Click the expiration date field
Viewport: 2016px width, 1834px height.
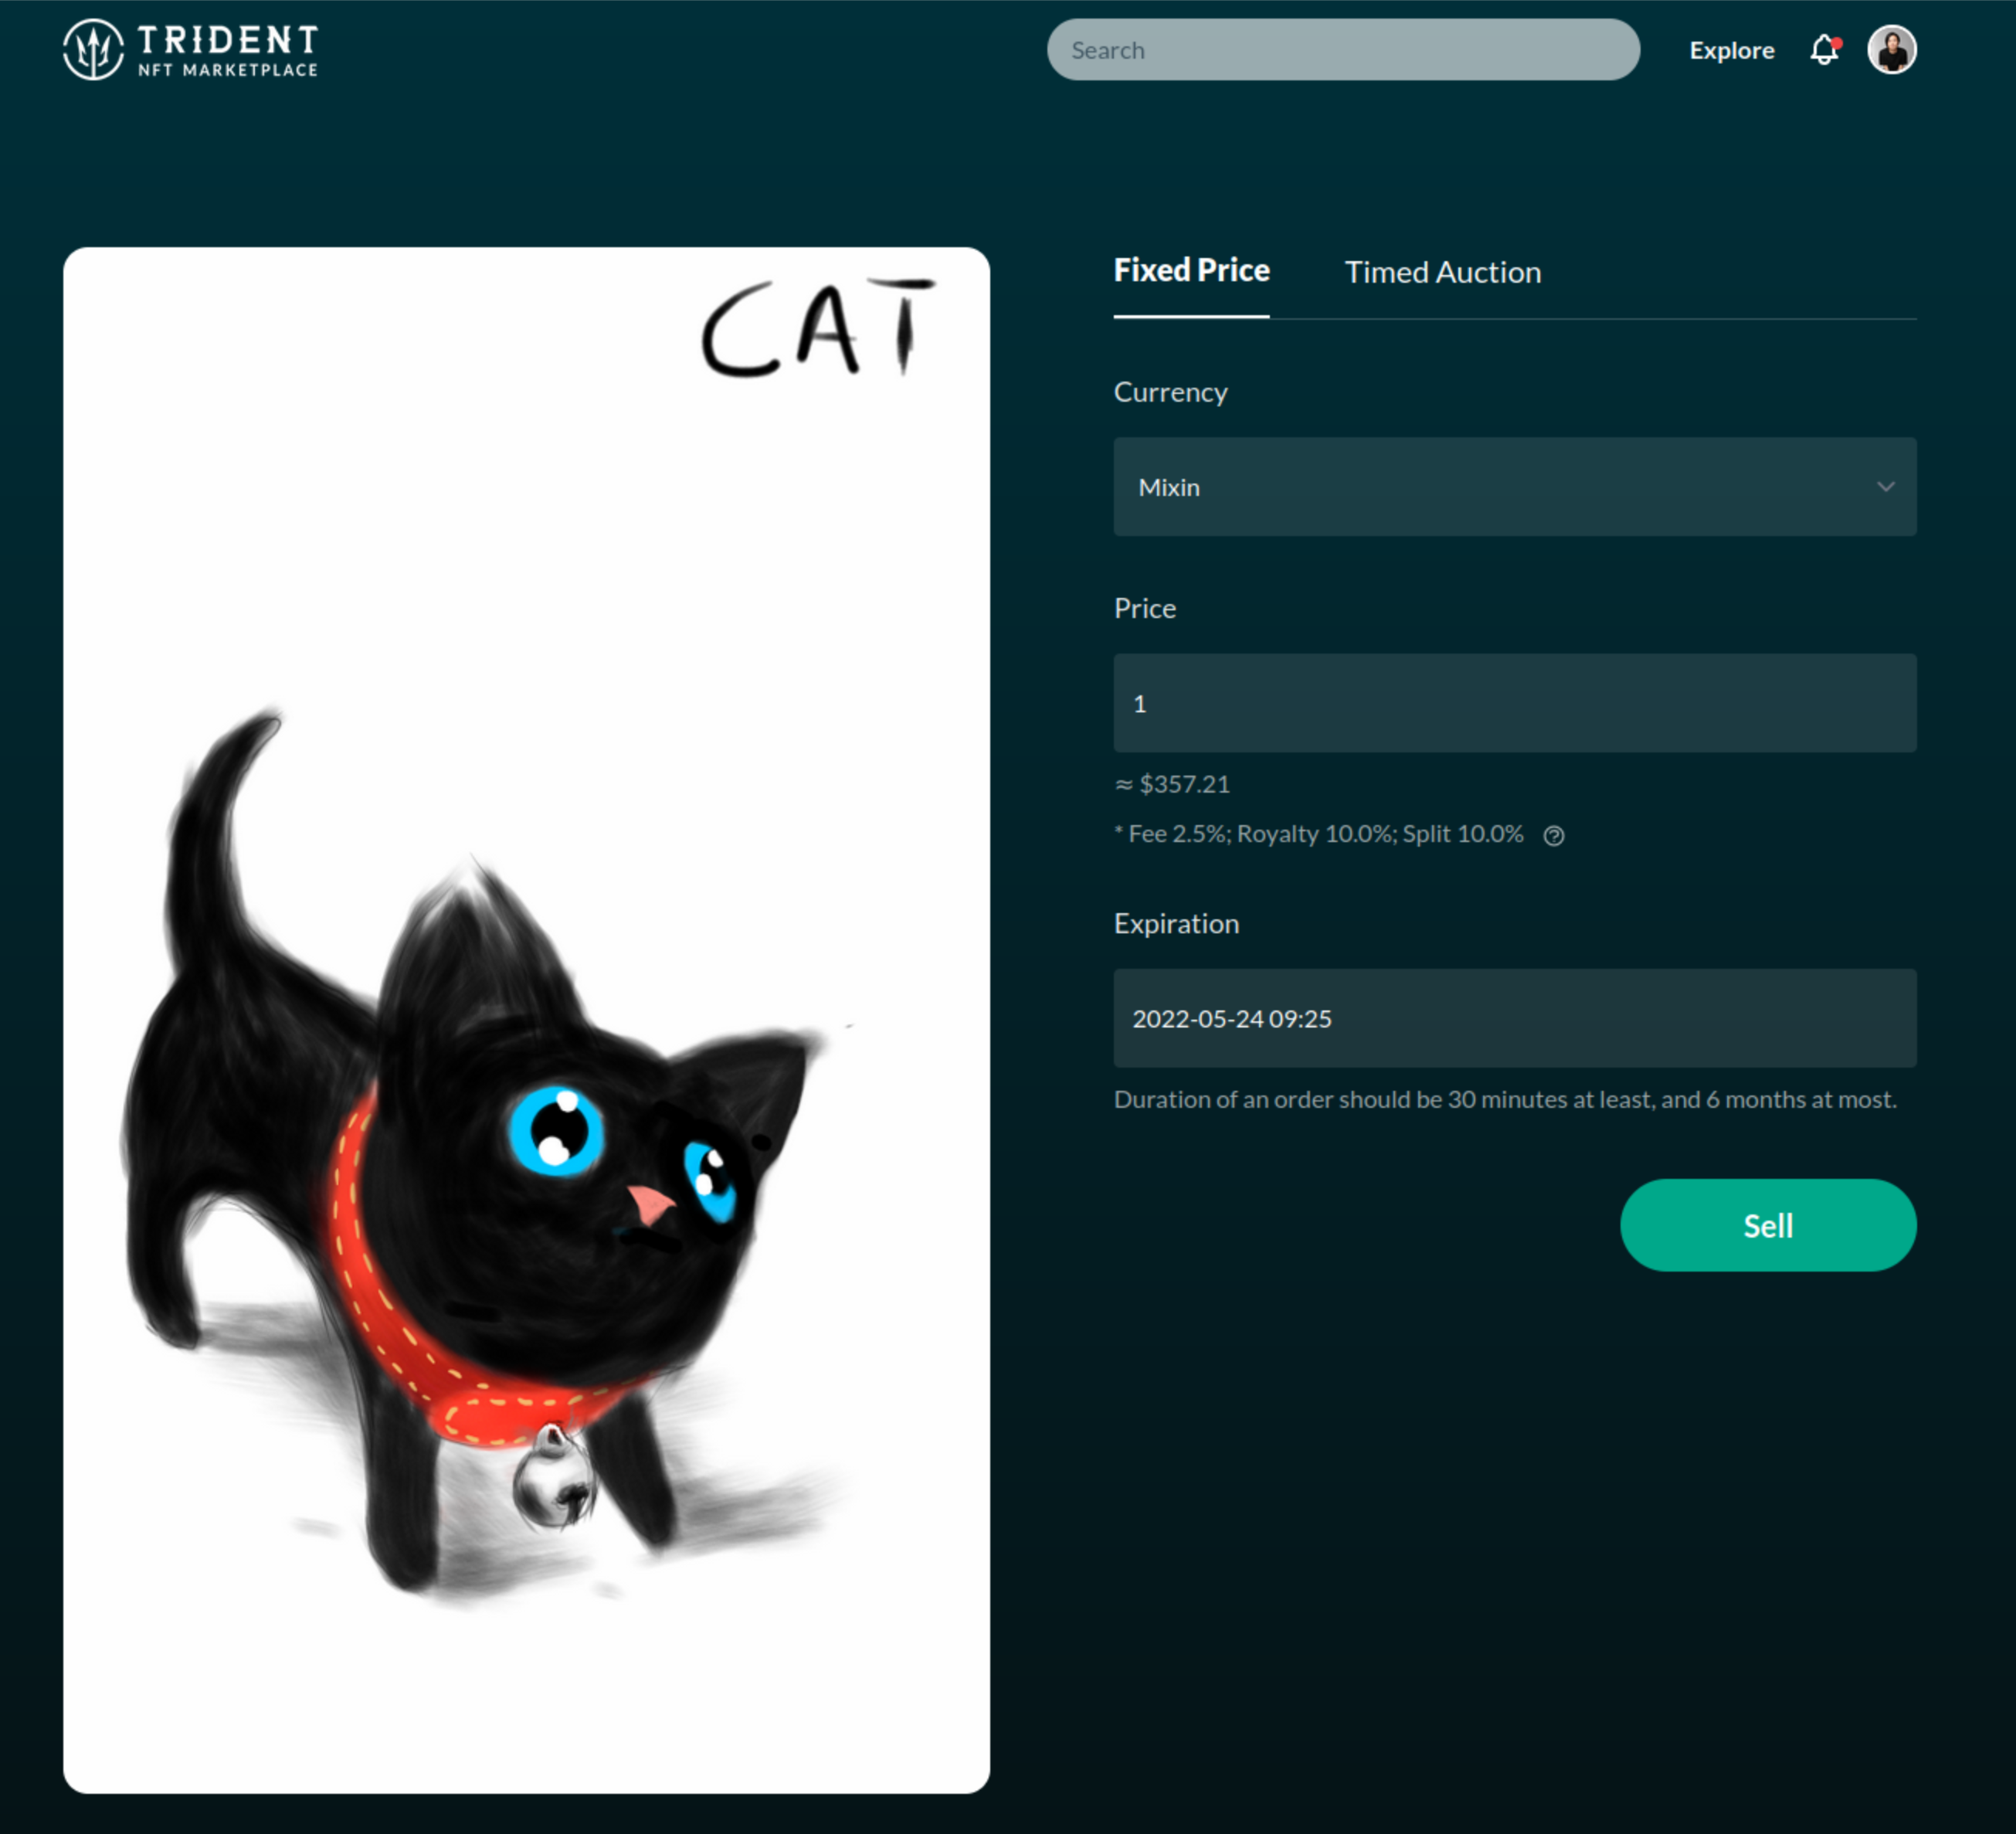point(1514,1017)
